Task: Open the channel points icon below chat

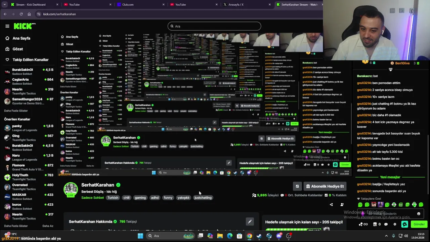Action: [363, 224]
